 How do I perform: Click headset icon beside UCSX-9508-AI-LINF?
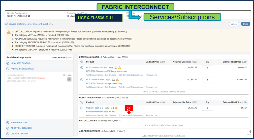114,80
